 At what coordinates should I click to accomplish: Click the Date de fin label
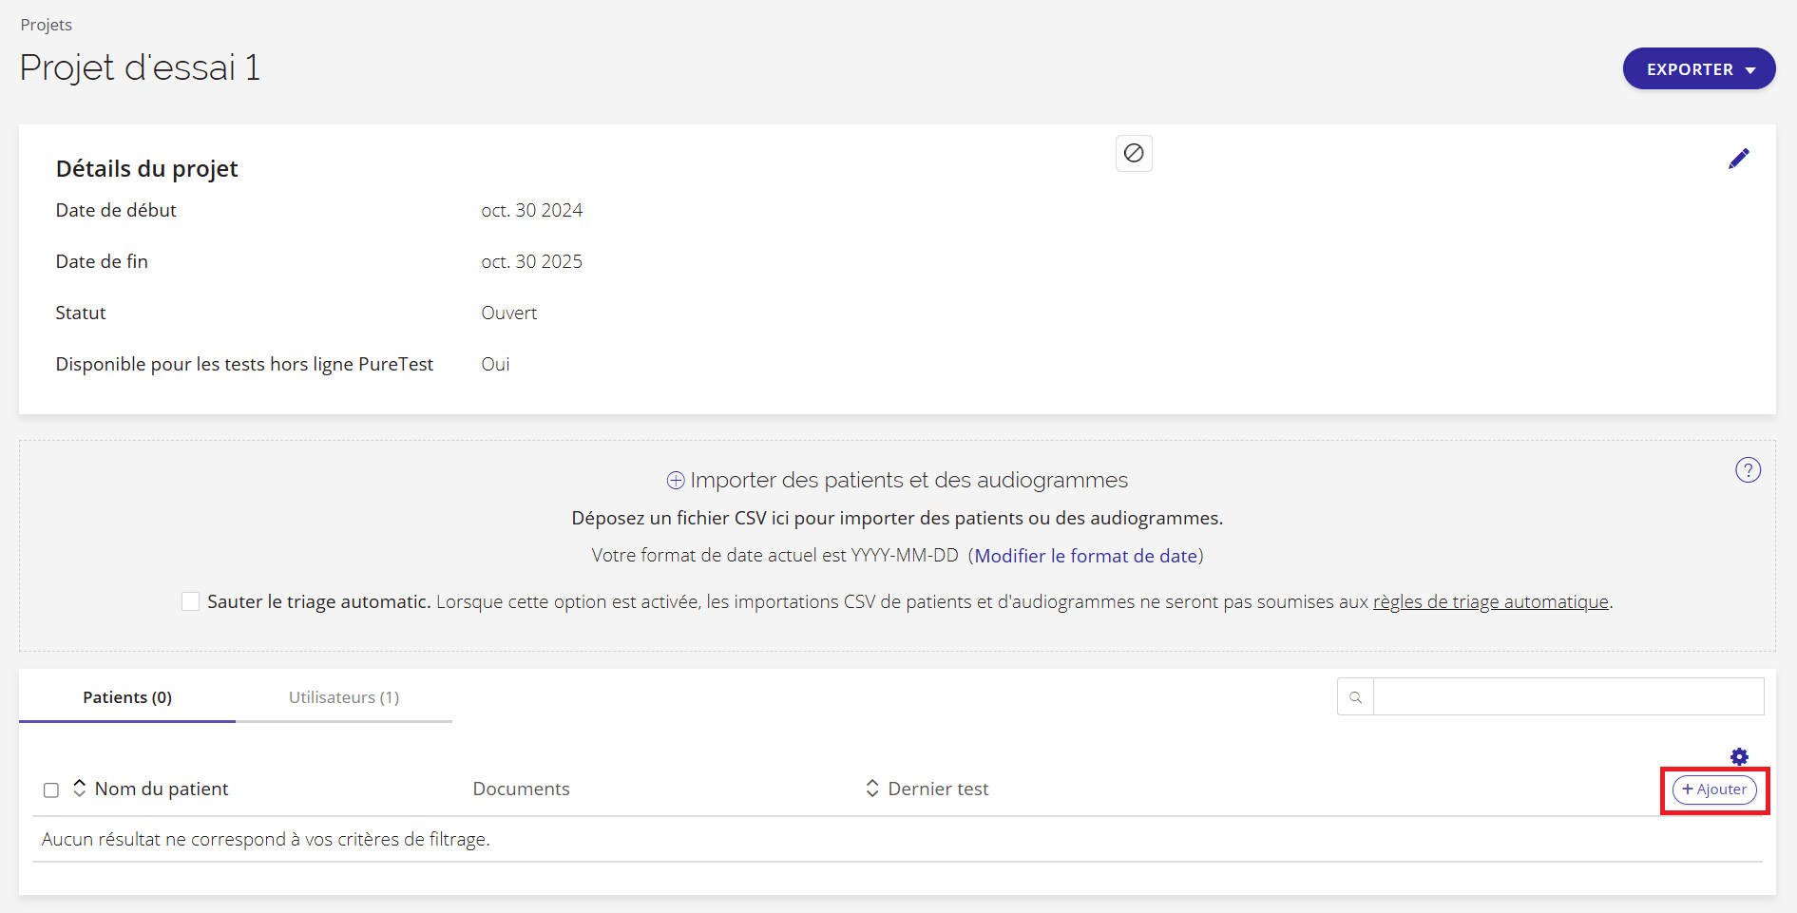point(102,261)
